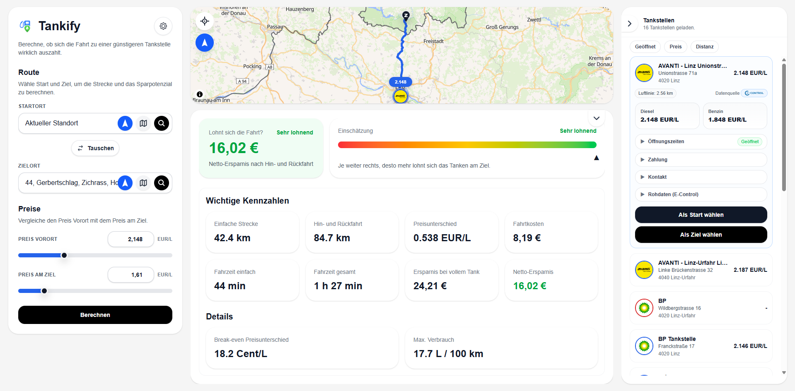Search the Startort address
The image size is (795, 391).
[x=162, y=123]
